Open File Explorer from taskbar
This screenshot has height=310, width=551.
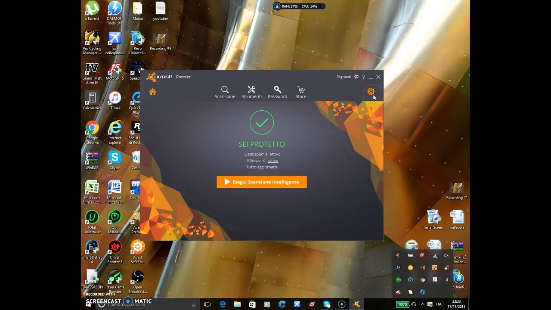237,304
